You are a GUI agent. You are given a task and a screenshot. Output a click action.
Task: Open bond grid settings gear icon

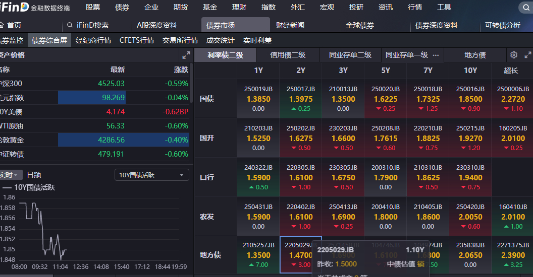[514, 55]
